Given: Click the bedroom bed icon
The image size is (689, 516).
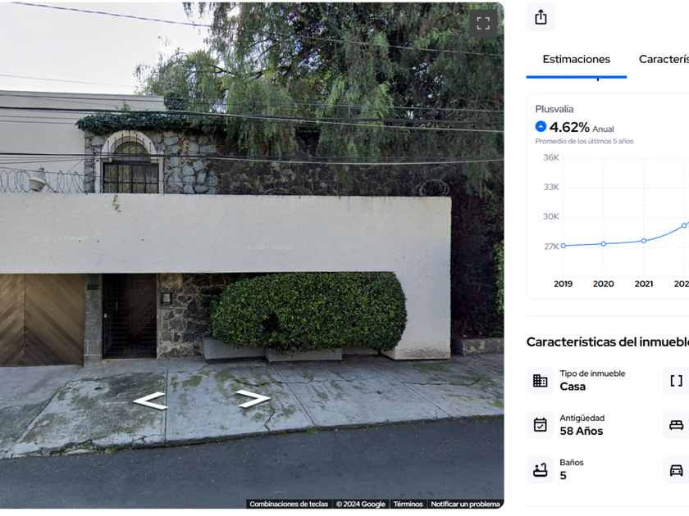Looking at the screenshot, I should click(x=676, y=425).
